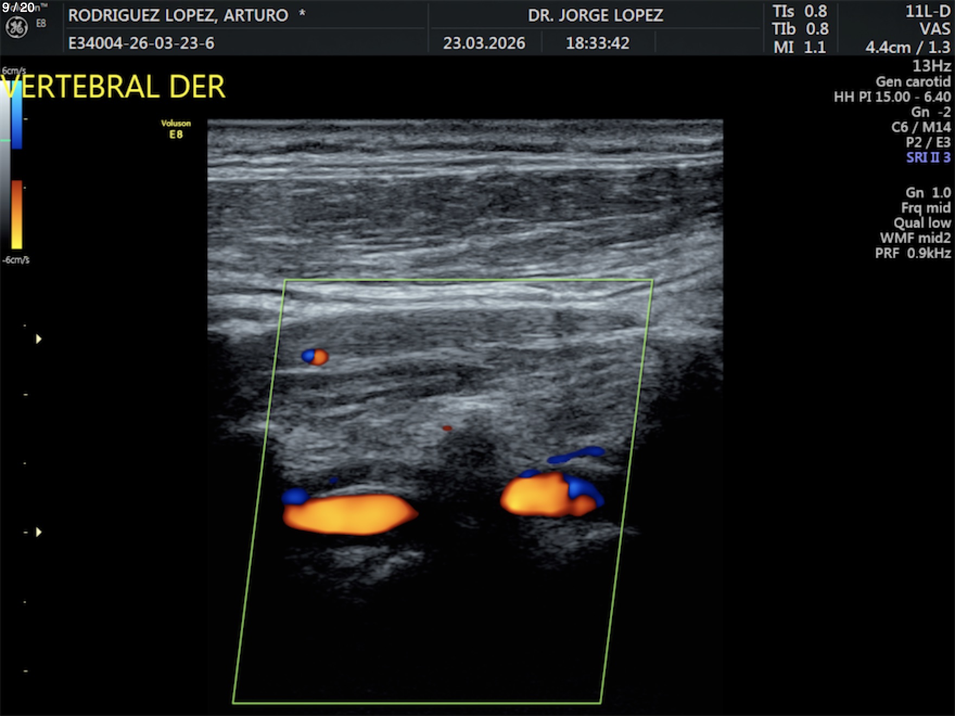
Task: Click the orange-yellow section of color velocity scale
Action: pyautogui.click(x=17, y=215)
